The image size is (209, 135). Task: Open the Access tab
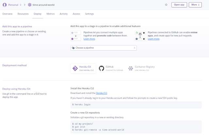[x=76, y=14]
